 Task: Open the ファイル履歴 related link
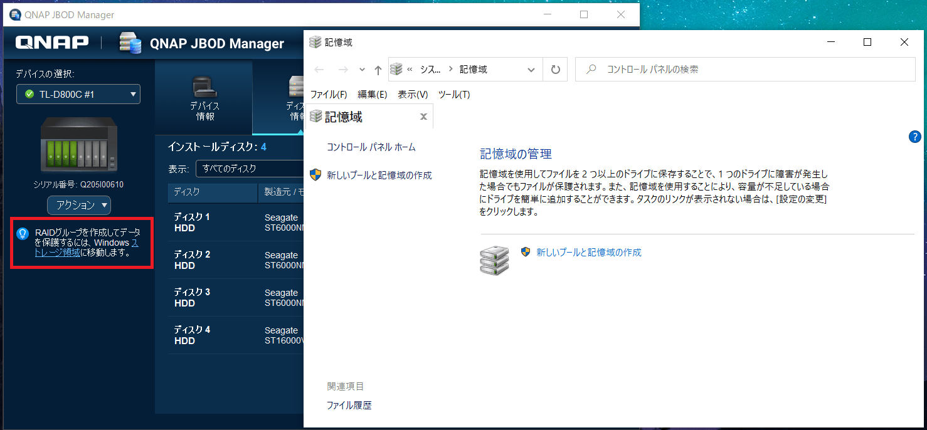point(349,406)
